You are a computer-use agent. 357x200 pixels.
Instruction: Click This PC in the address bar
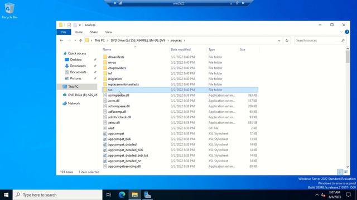pos(99,41)
